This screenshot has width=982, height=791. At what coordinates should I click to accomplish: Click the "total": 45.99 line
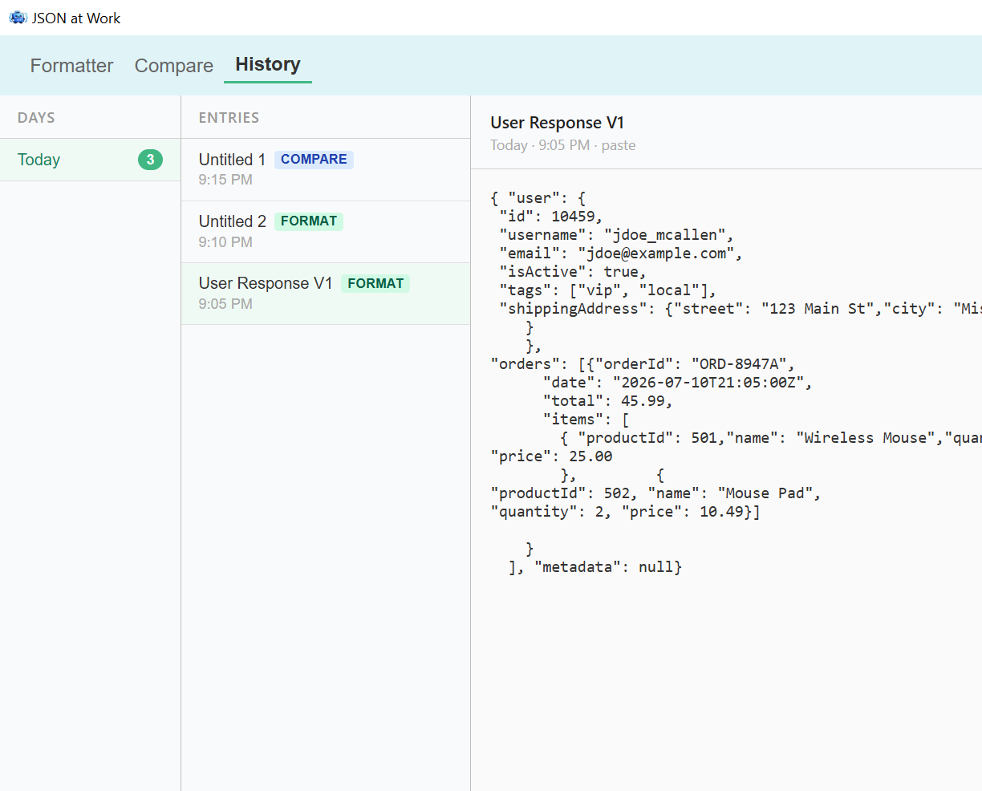coord(607,401)
